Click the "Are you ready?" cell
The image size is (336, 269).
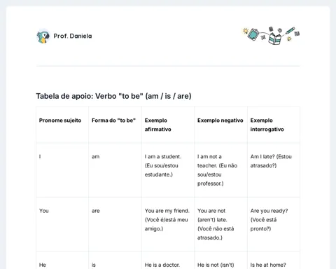point(274,224)
